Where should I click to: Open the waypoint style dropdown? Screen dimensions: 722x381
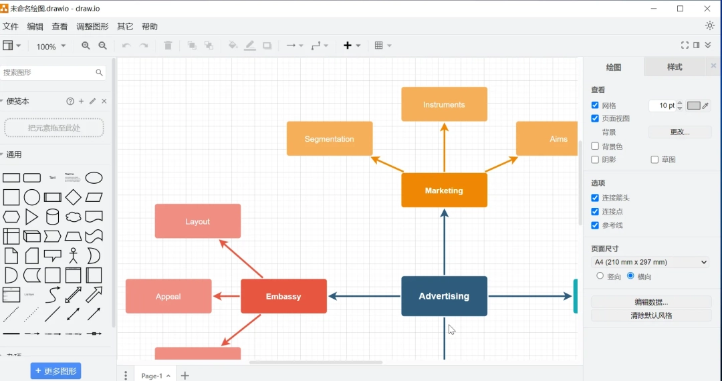[320, 45]
